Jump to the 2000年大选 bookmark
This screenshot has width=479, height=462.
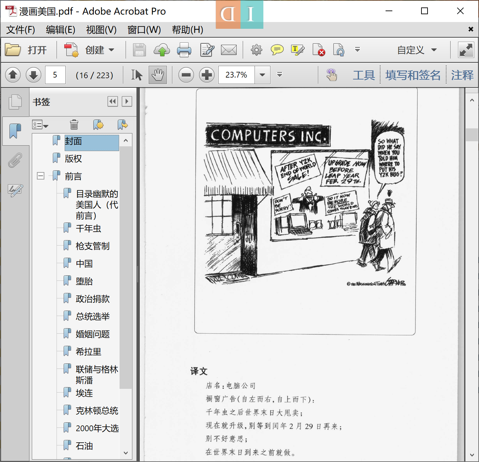tap(97, 428)
